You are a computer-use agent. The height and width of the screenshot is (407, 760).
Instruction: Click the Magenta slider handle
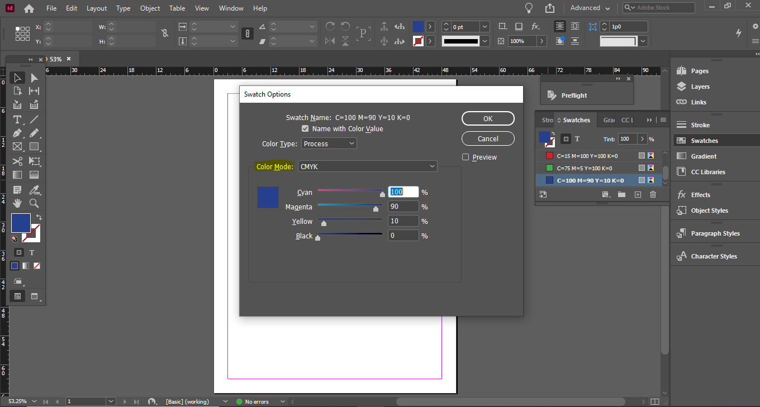click(376, 209)
